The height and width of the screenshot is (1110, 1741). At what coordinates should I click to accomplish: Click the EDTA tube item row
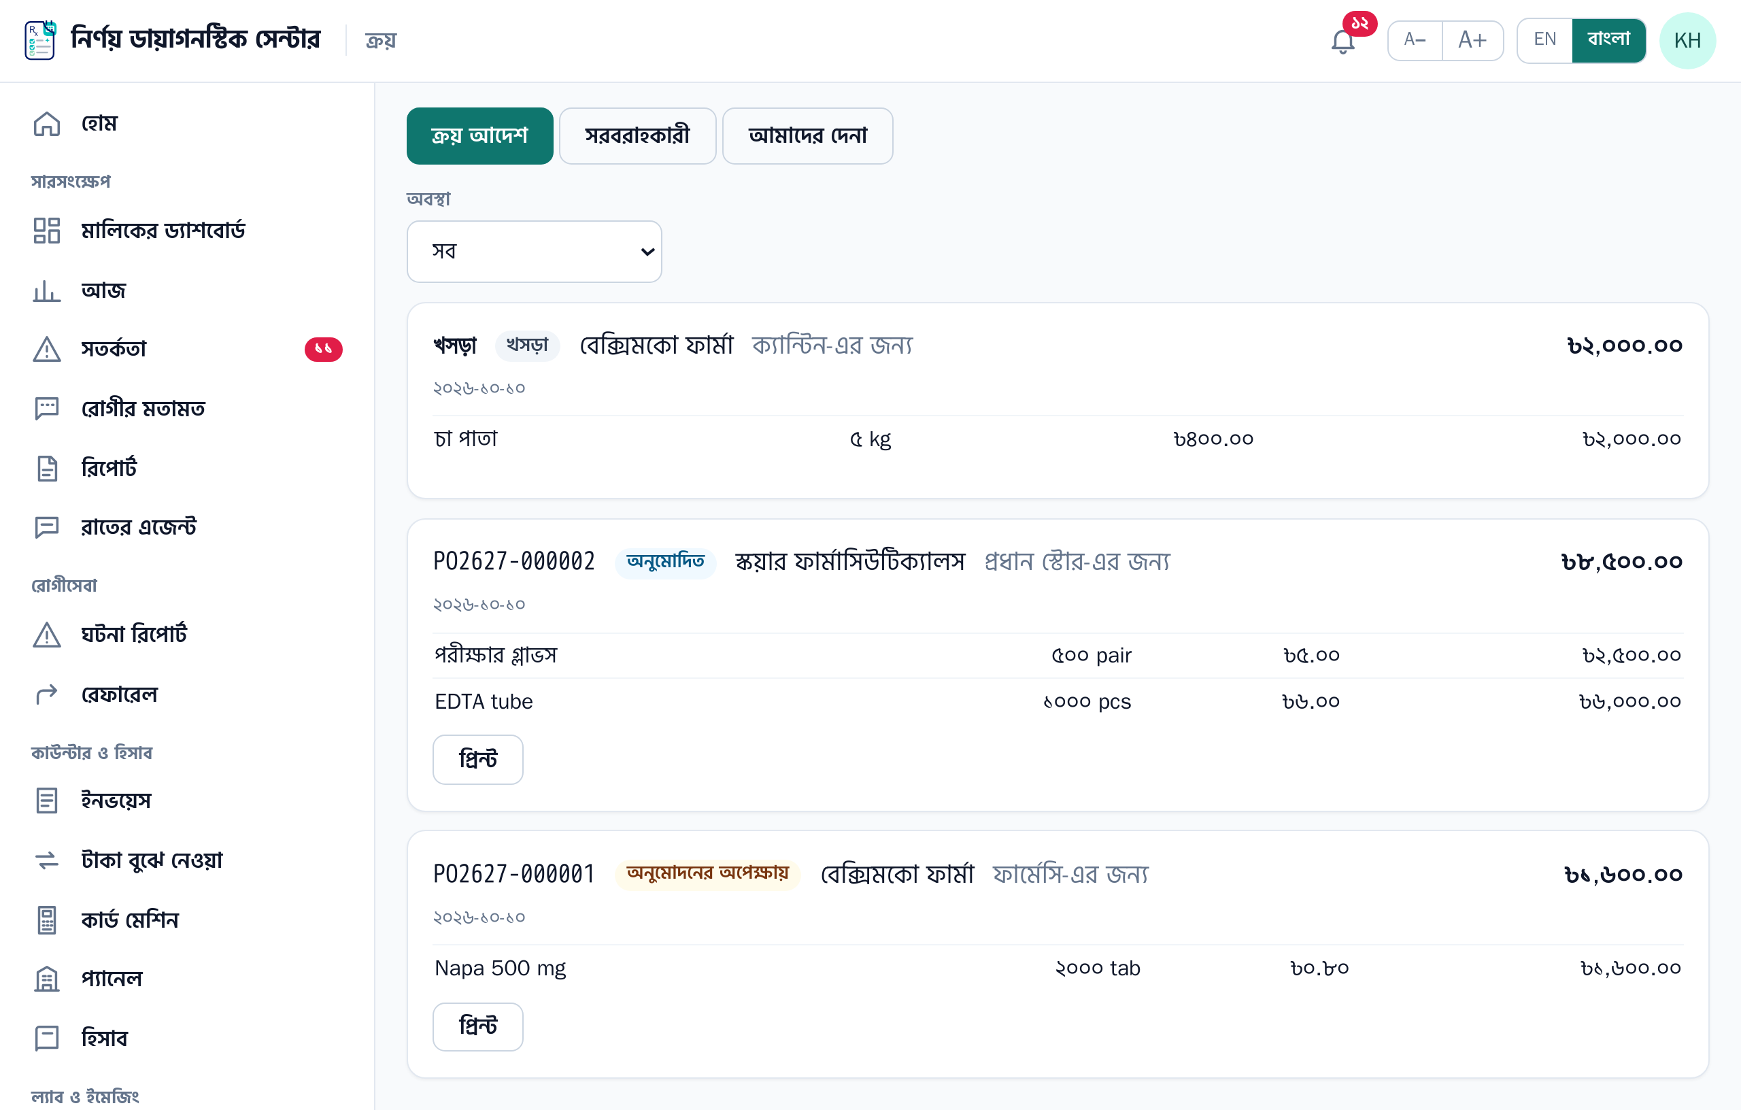point(1058,701)
